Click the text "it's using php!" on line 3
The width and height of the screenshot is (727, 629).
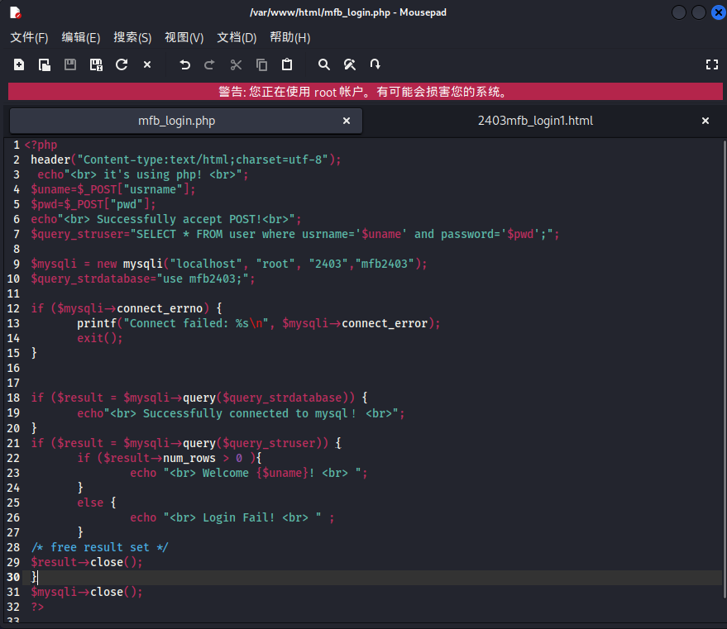[x=152, y=174]
